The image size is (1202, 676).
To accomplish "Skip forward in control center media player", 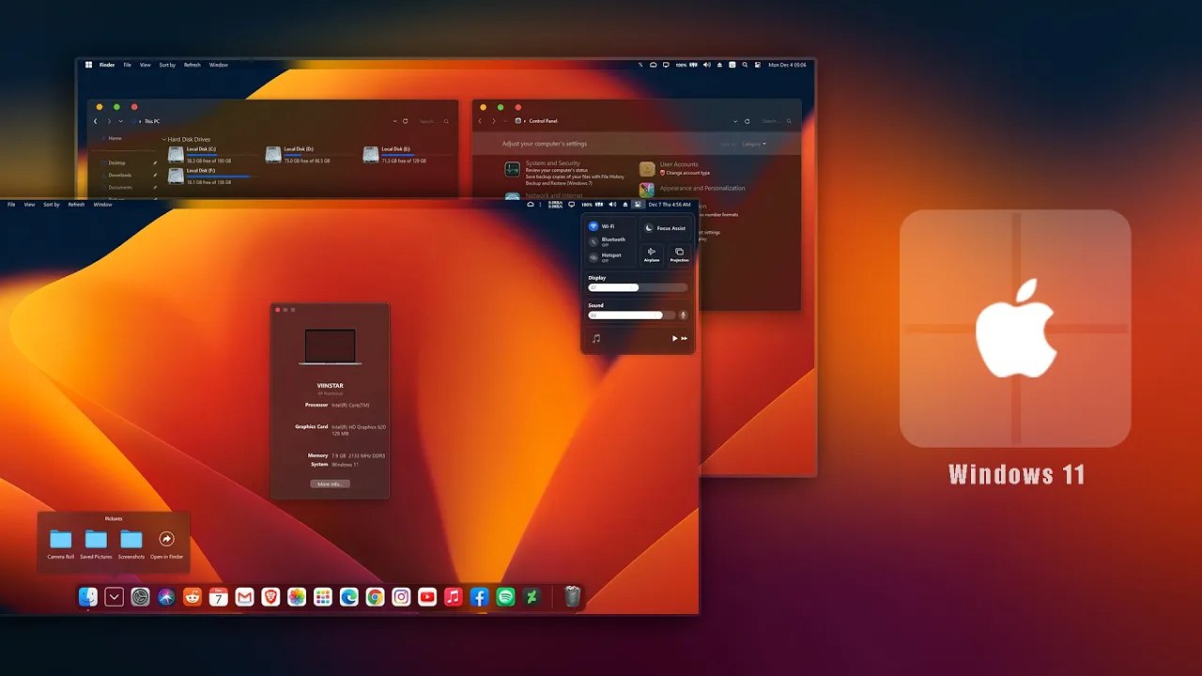I will pos(685,338).
